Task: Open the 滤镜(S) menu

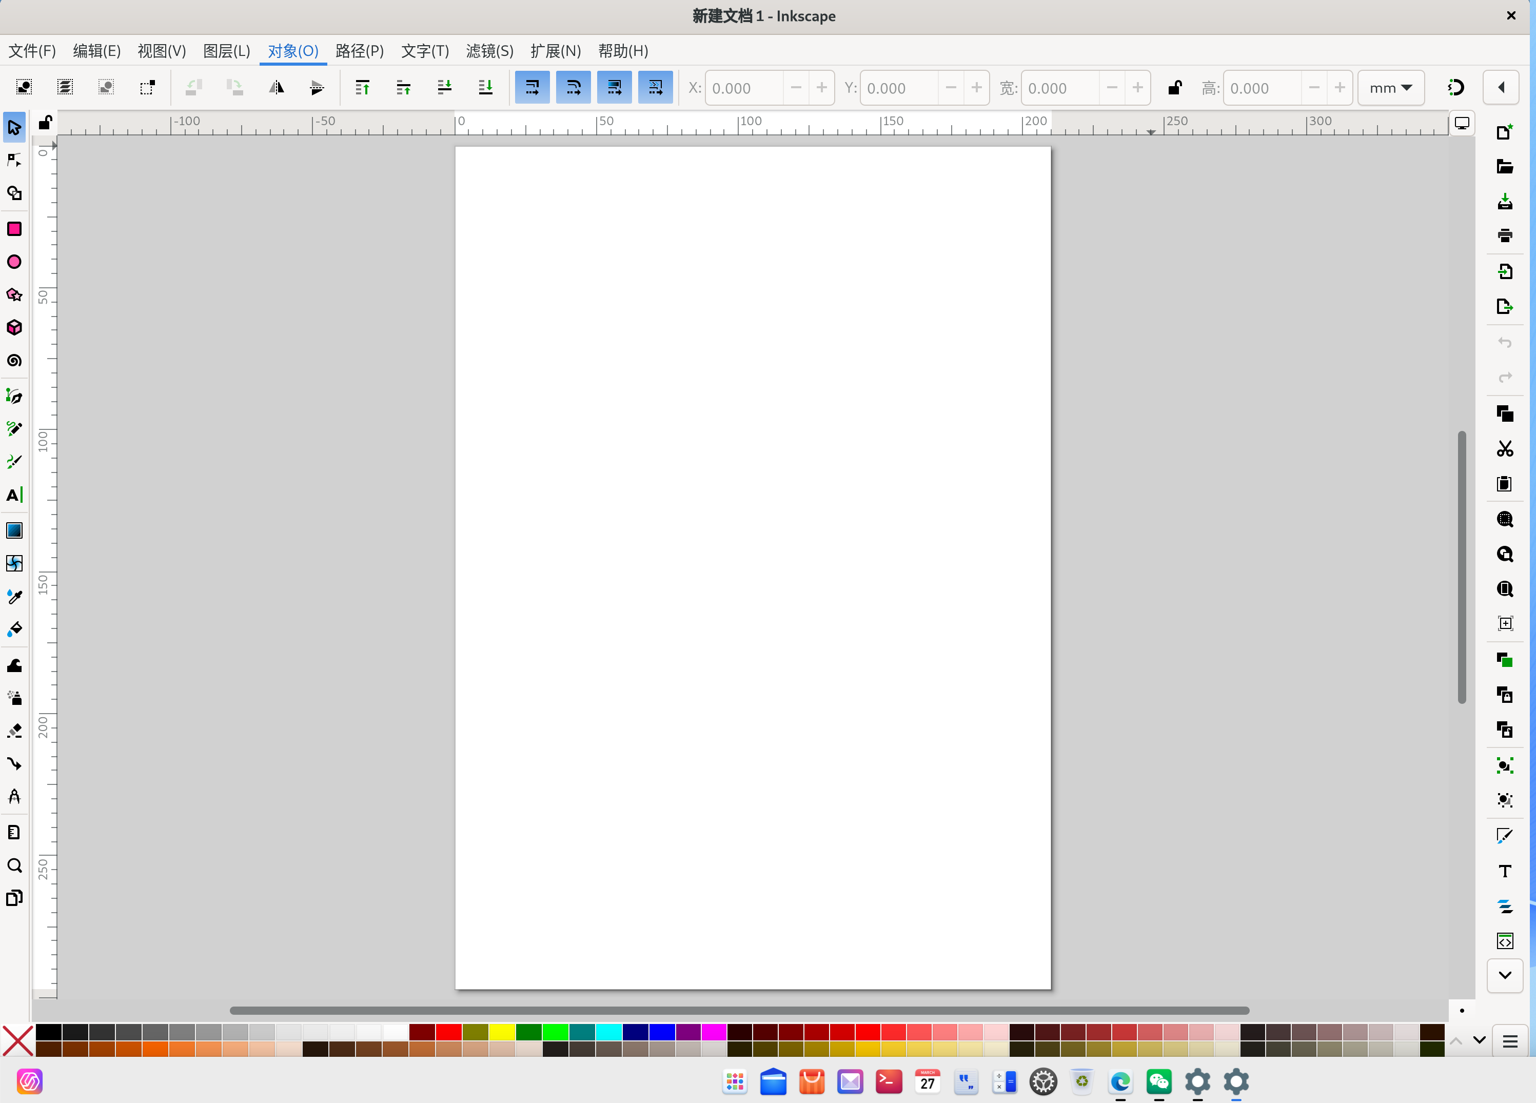Action: tap(489, 51)
